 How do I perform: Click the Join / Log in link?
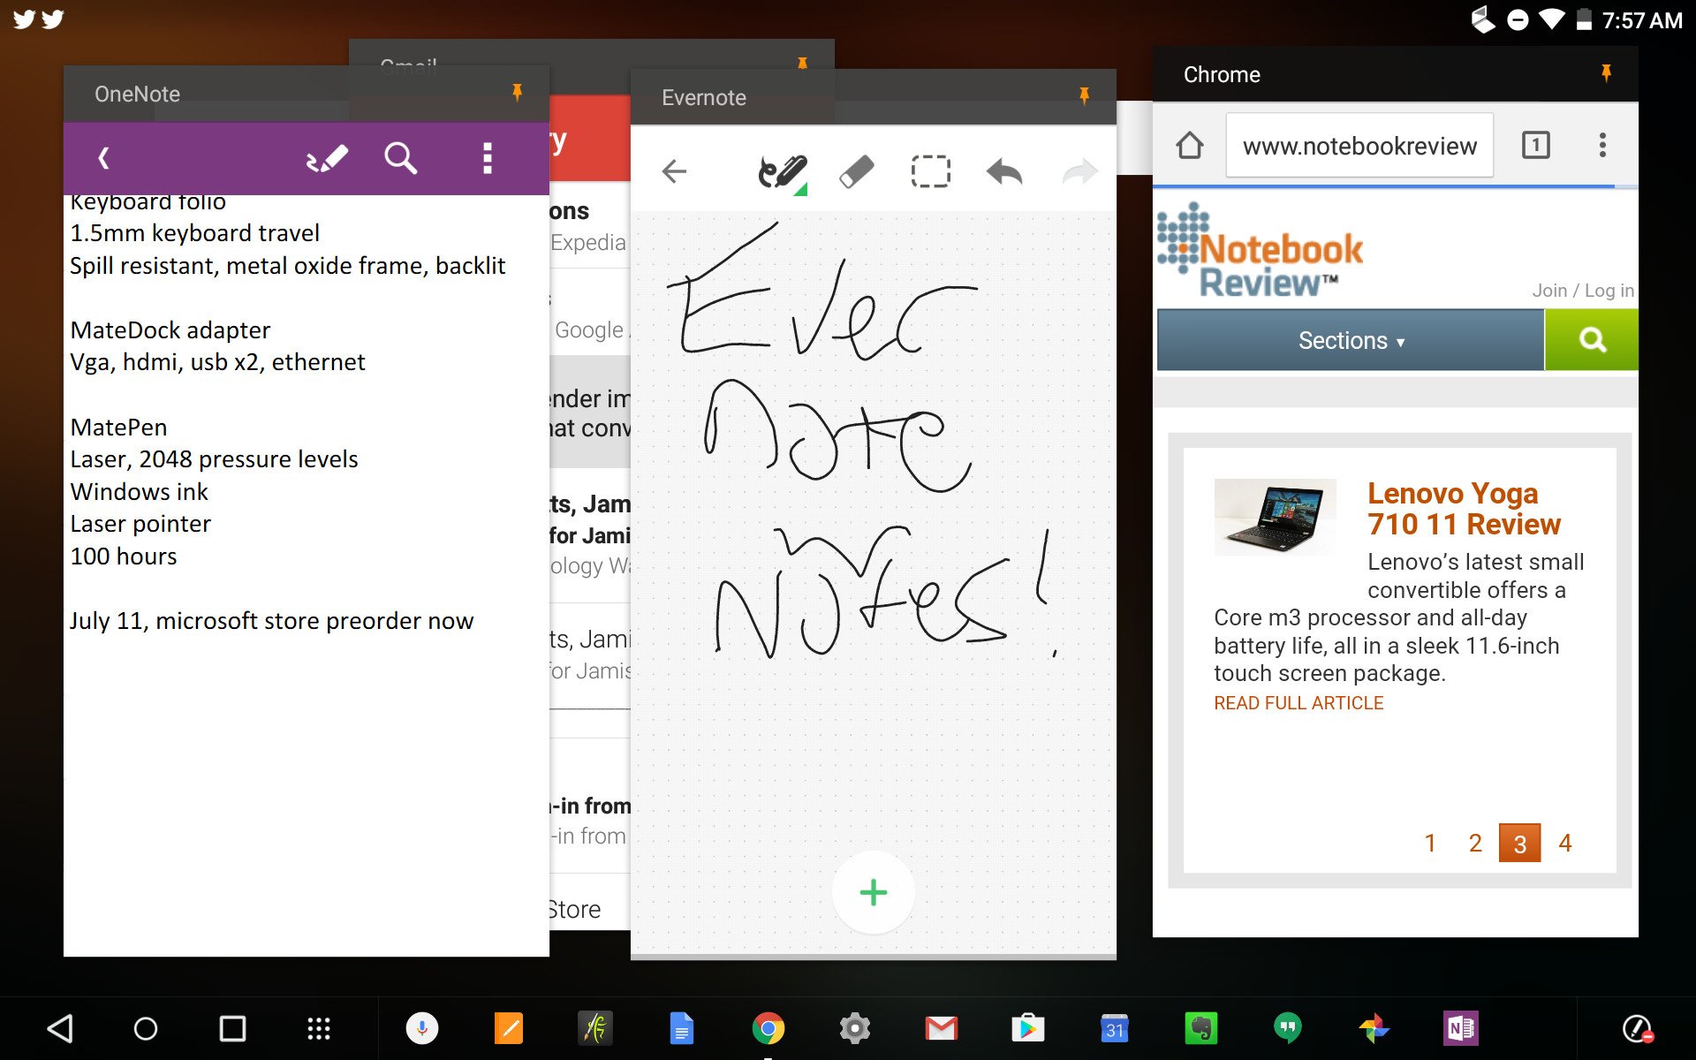point(1583,291)
